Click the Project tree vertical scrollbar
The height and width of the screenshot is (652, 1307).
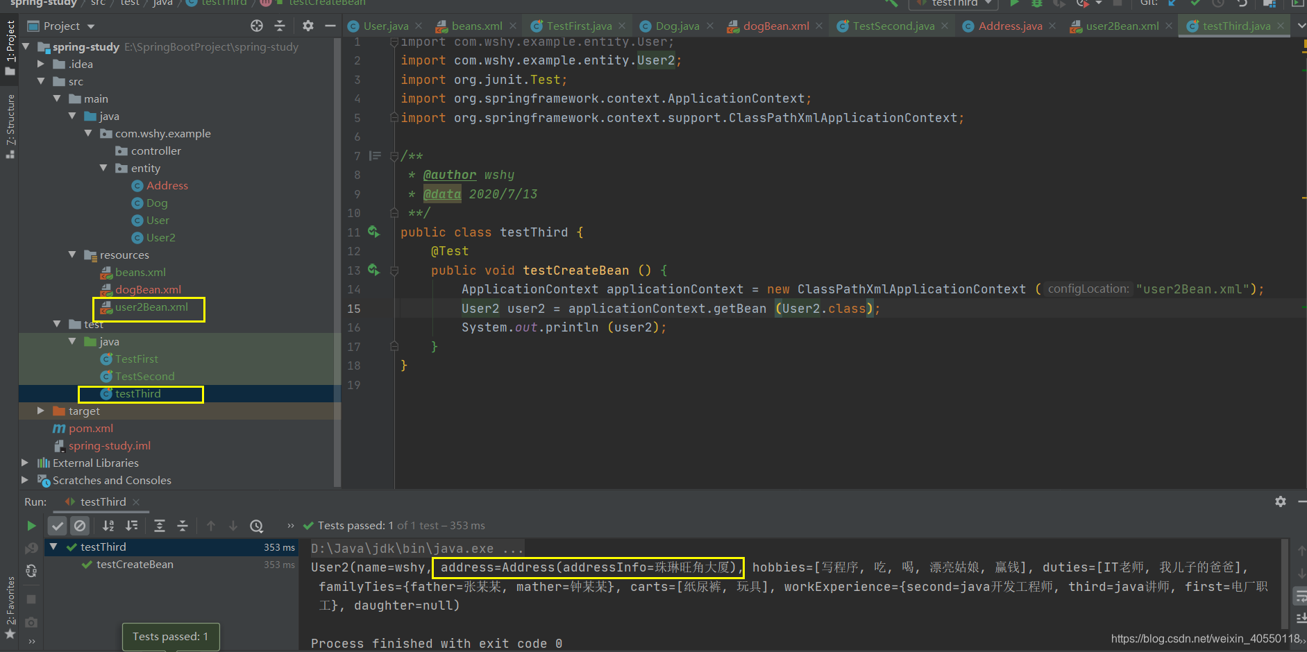coord(337,264)
